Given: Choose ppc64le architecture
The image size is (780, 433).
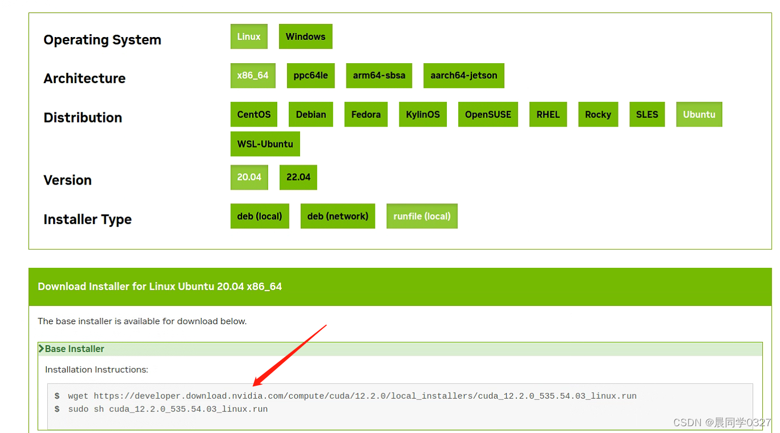Looking at the screenshot, I should pos(310,76).
